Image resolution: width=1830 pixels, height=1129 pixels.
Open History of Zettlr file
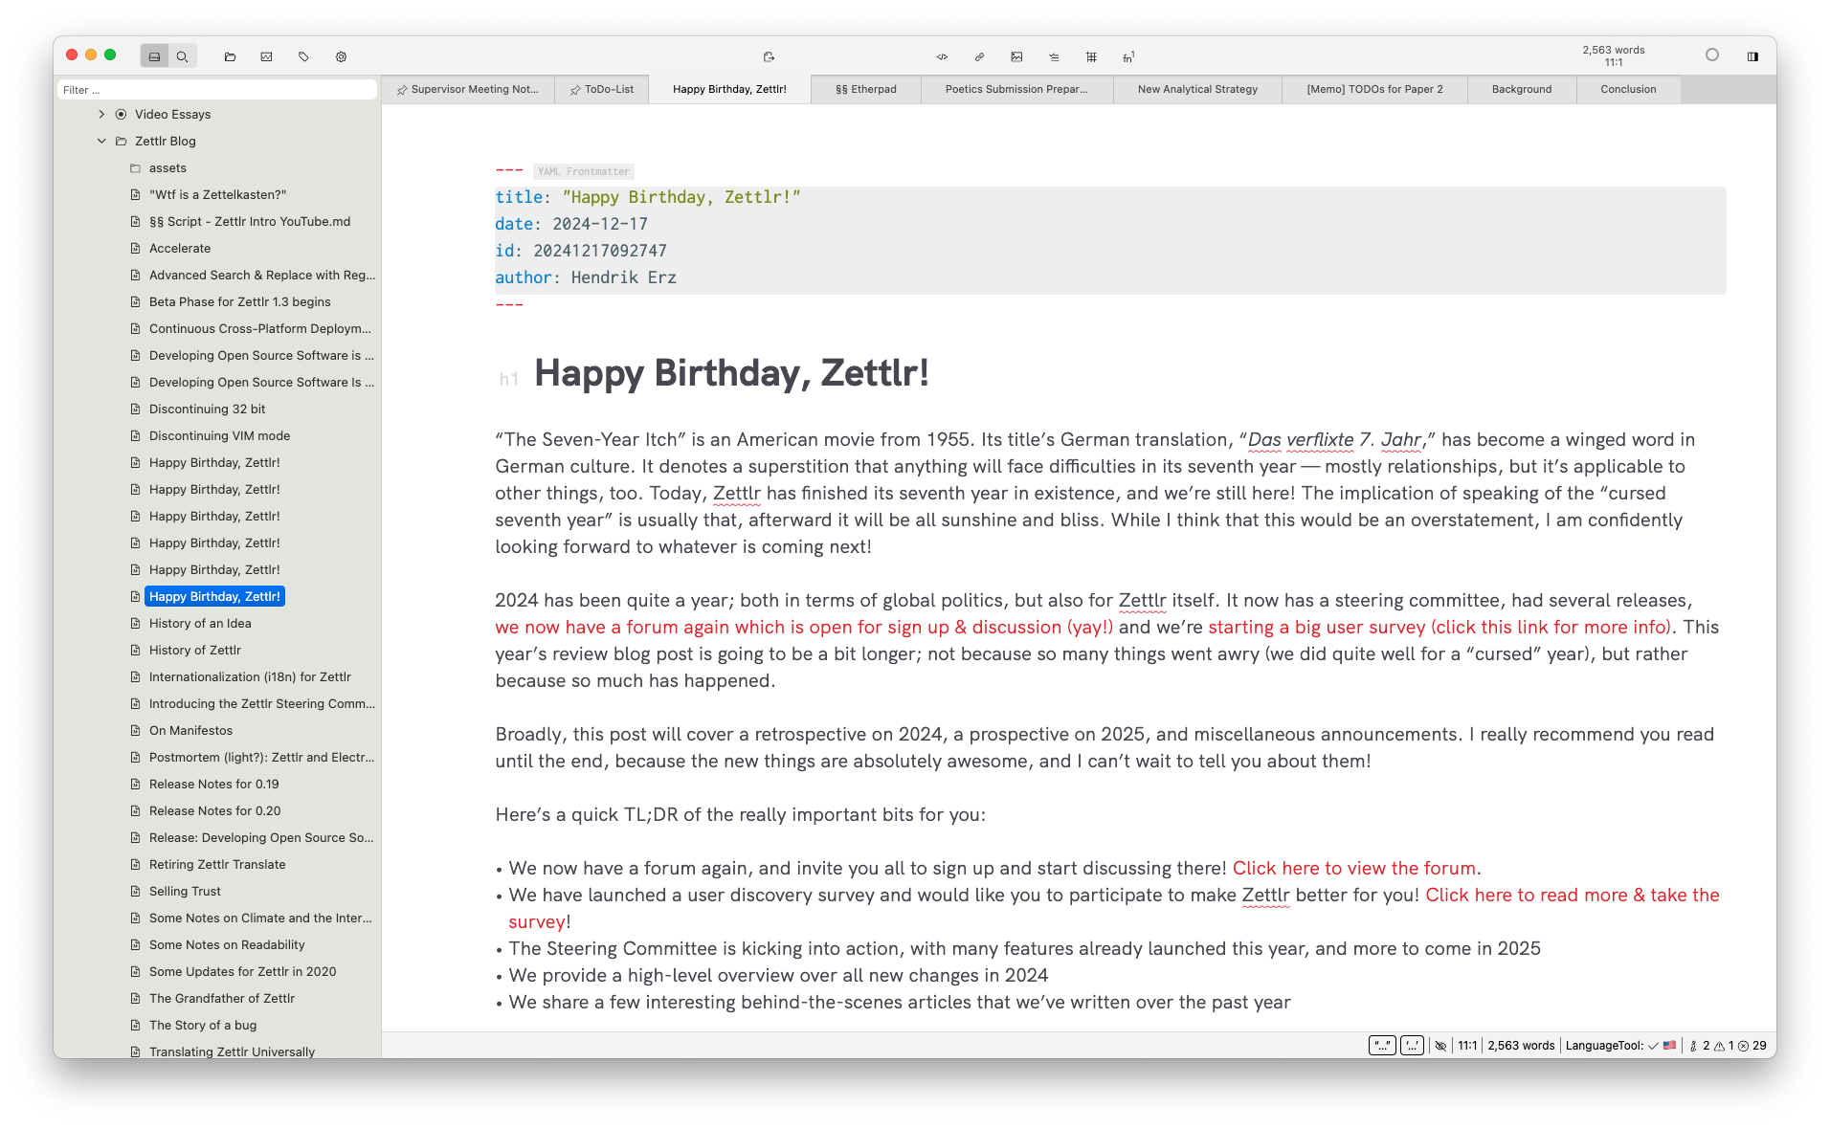pyautogui.click(x=194, y=650)
